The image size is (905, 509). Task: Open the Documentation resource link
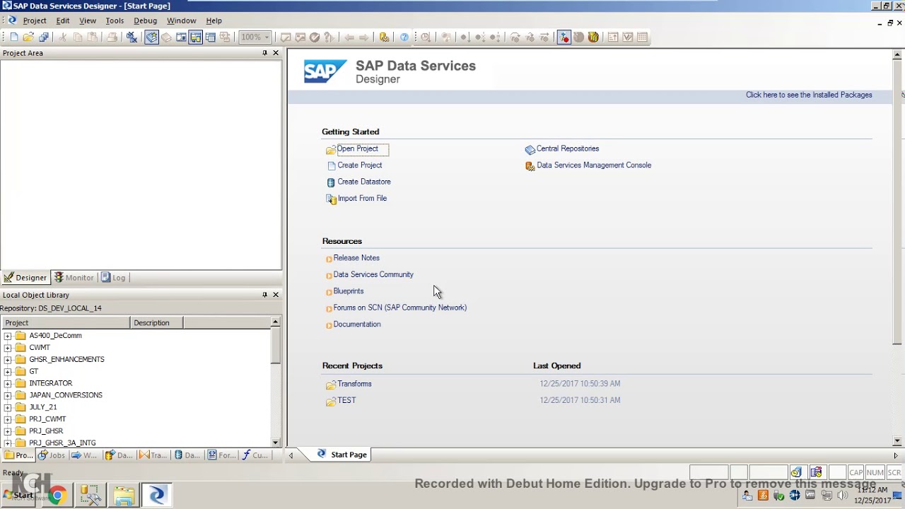tap(356, 324)
